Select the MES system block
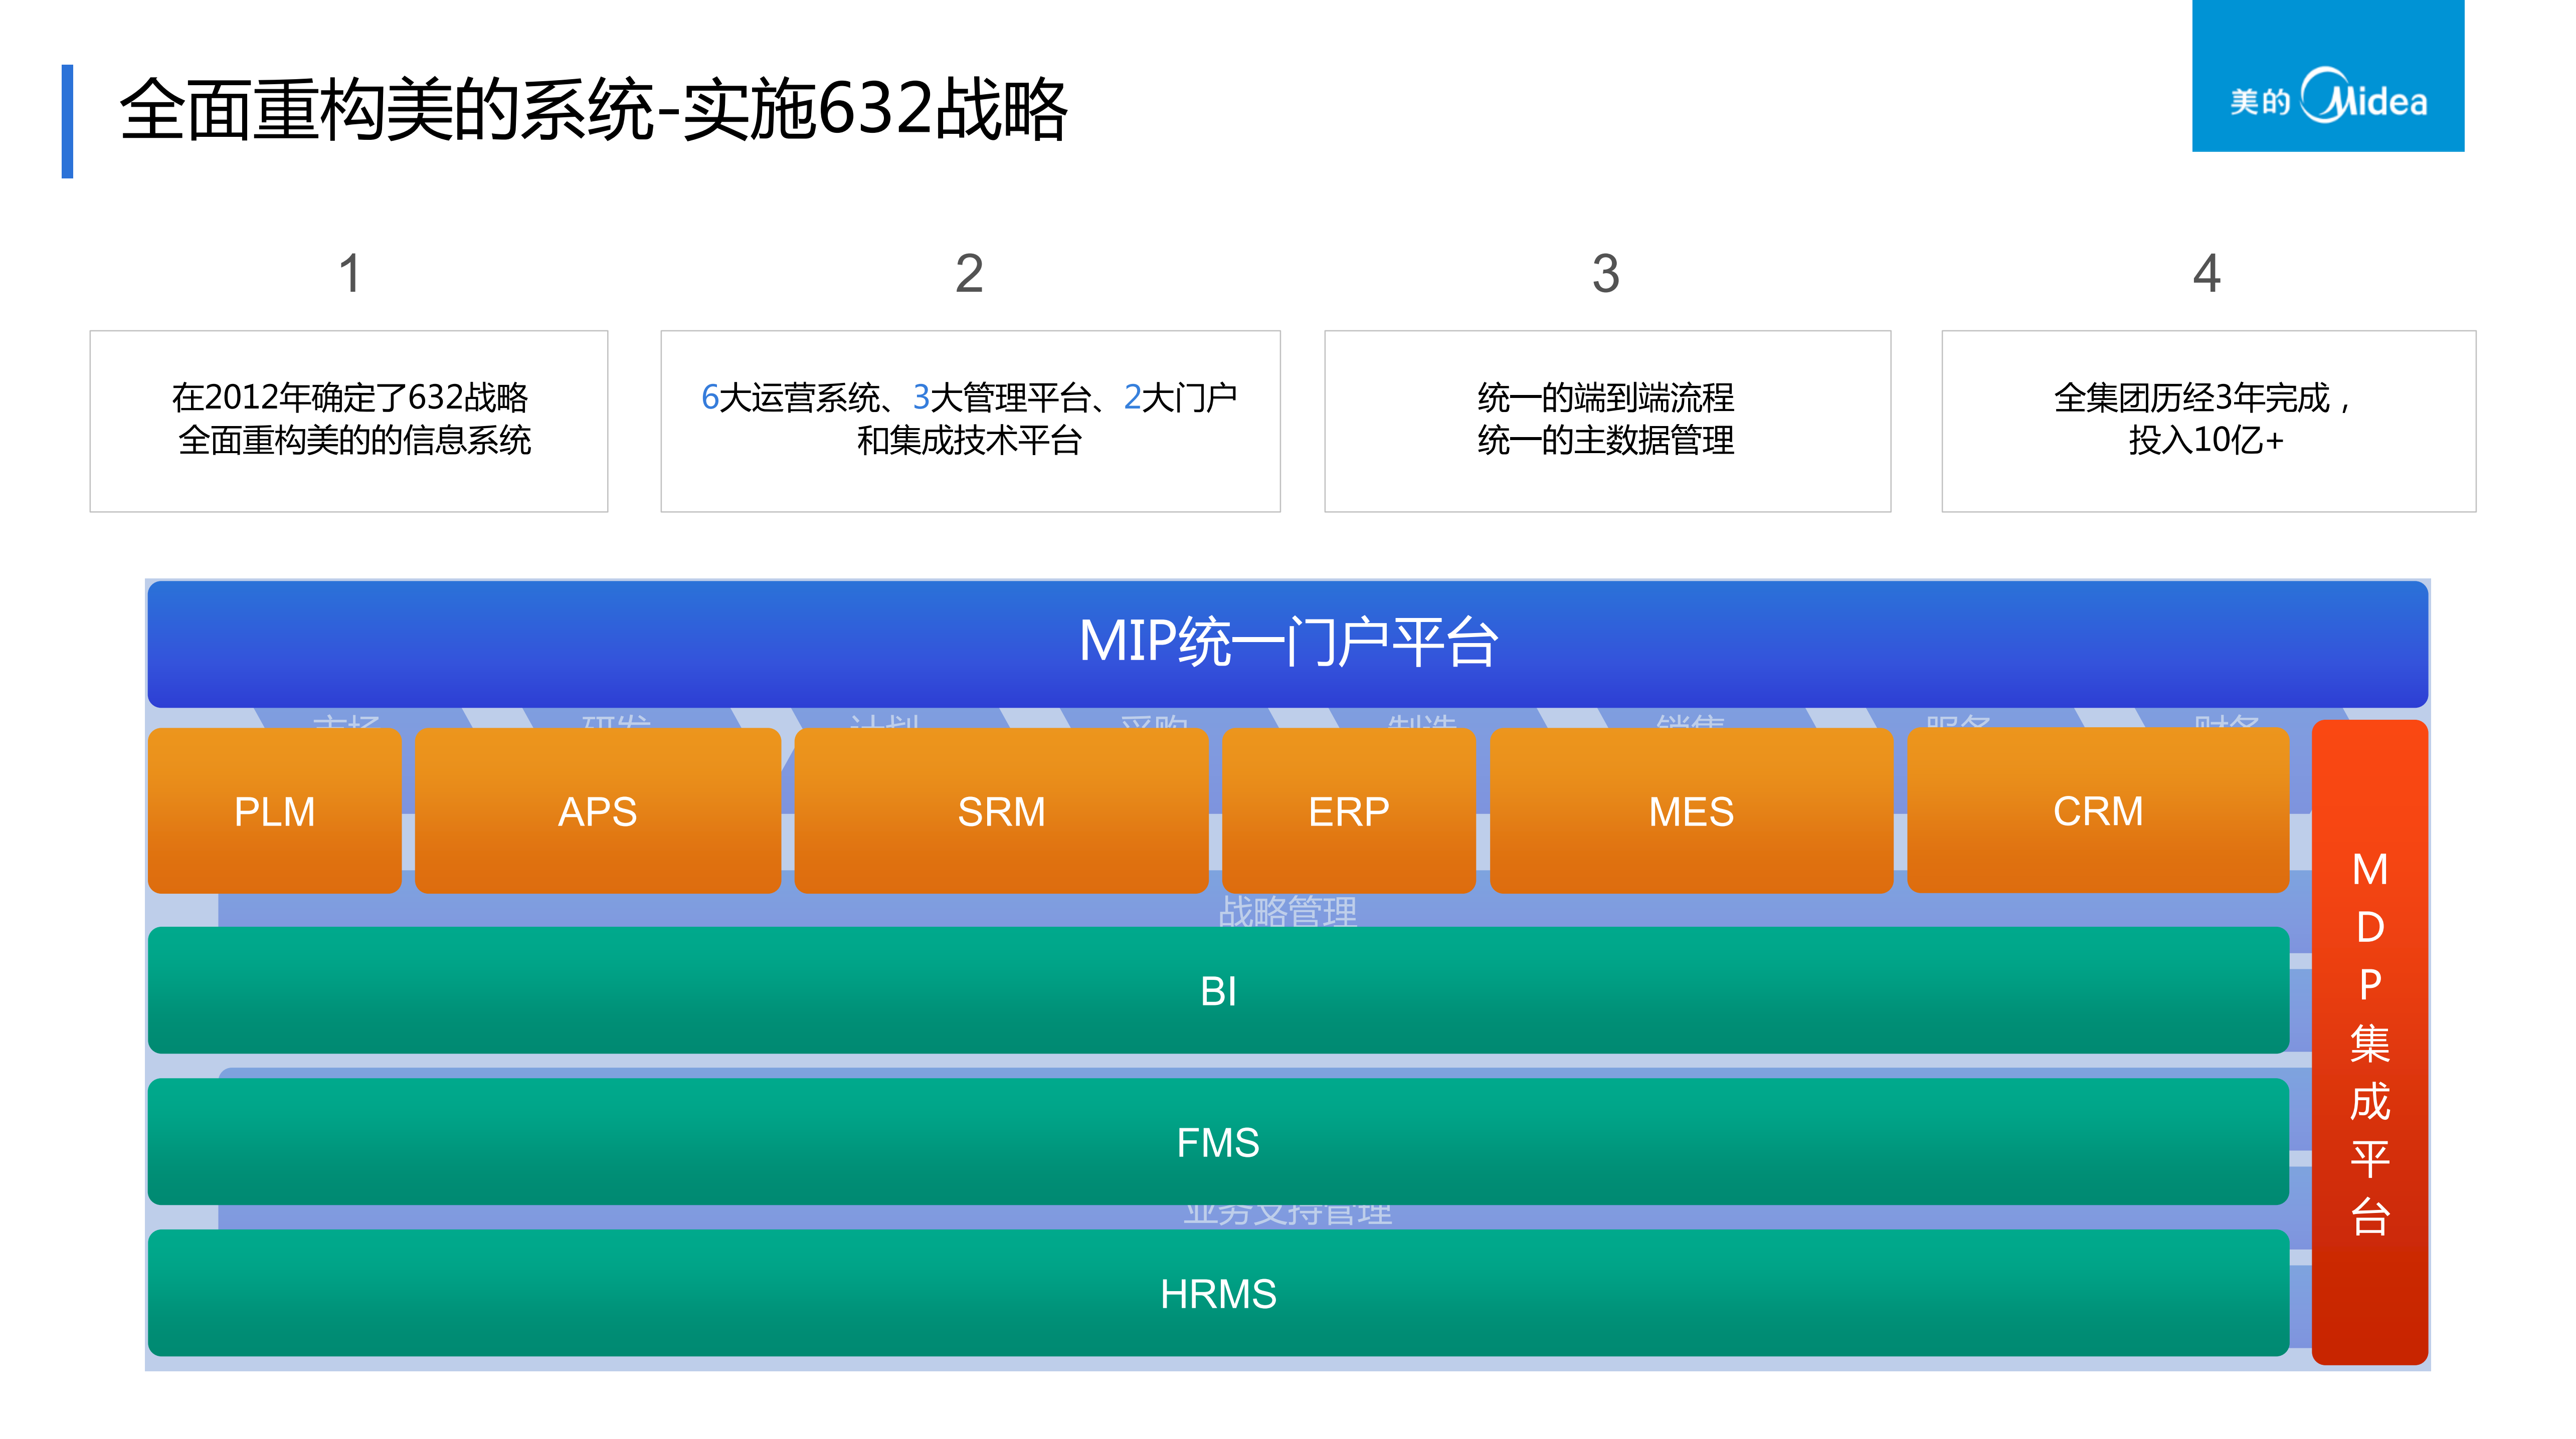2576x1439 pixels. (x=1691, y=810)
